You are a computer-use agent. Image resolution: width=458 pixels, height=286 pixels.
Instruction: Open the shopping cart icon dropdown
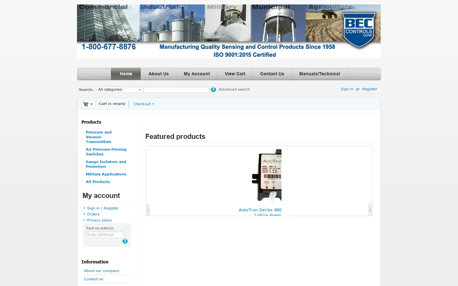pos(88,104)
